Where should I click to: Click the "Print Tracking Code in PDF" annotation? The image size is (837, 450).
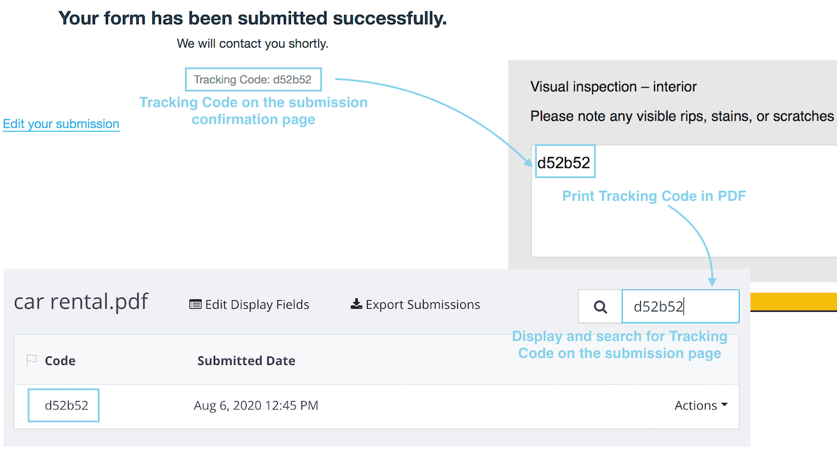coord(654,196)
